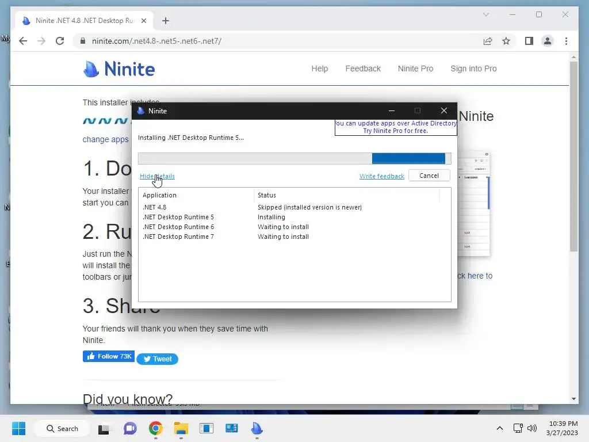589x442 pixels.
Task: Select the Ninite .NET 4.8 browser tab
Action: tap(85, 21)
